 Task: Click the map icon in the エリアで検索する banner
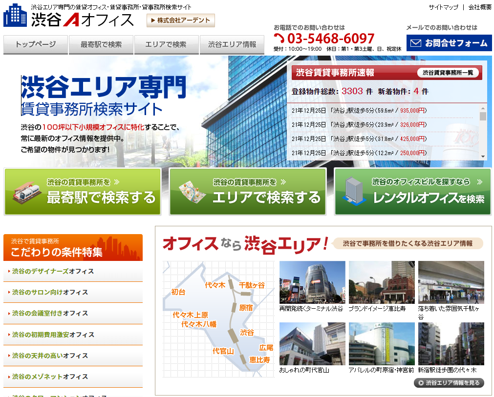tap(192, 192)
